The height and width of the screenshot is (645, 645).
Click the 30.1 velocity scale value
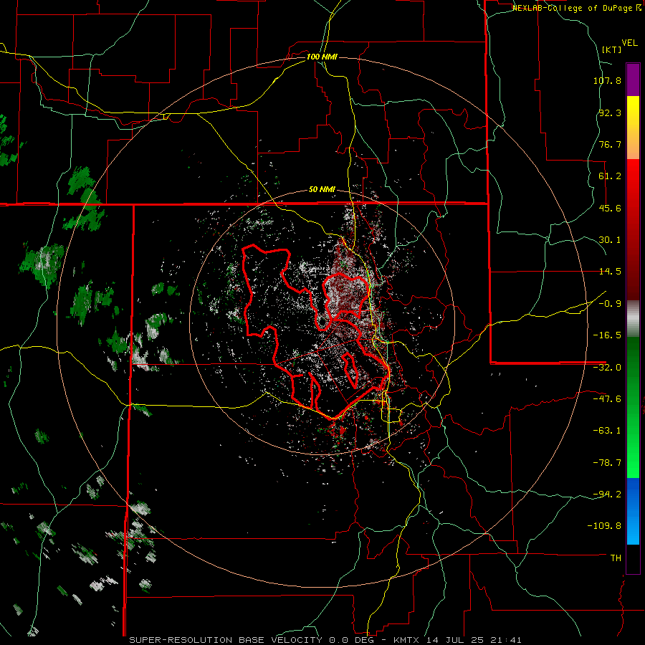coord(610,240)
